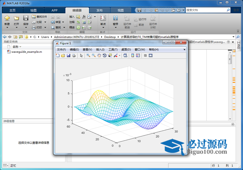The width and height of the screenshot is (243, 170).
Task: Save the figure using the floppy disk icon
Action: click(68, 55)
